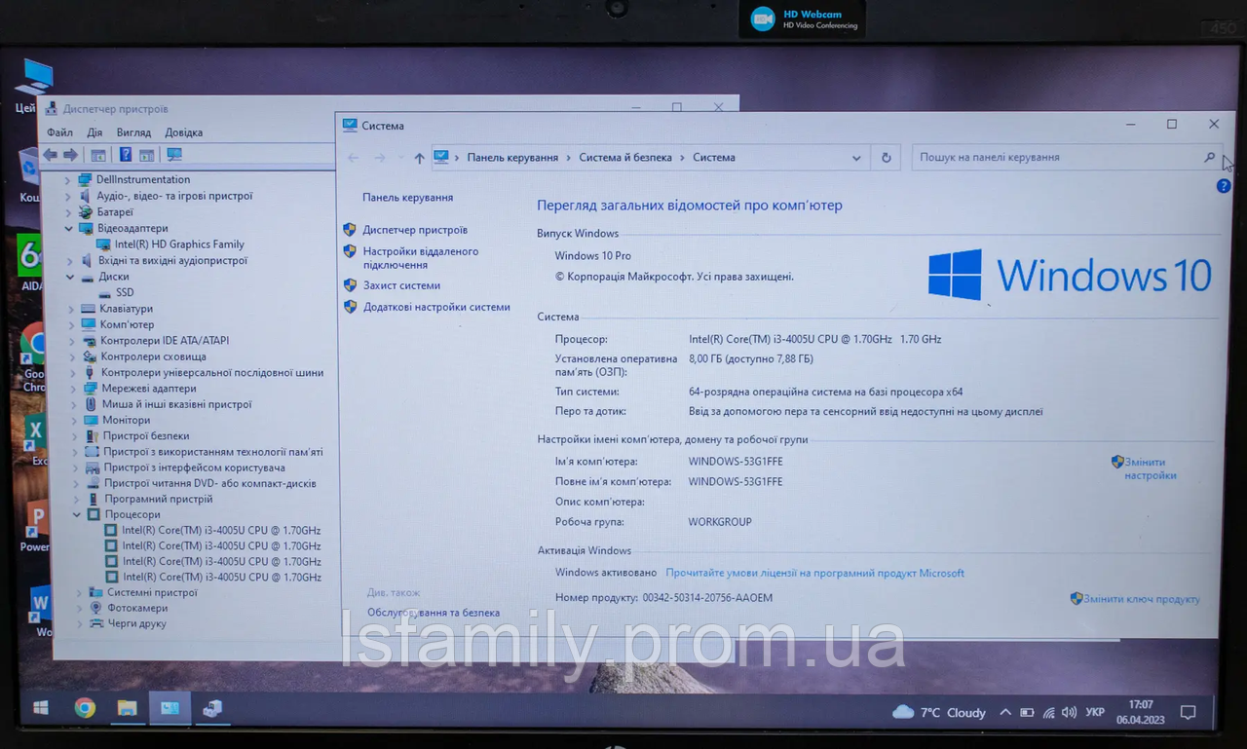
Task: Expand the Системні пристрої node
Action: pos(79,592)
